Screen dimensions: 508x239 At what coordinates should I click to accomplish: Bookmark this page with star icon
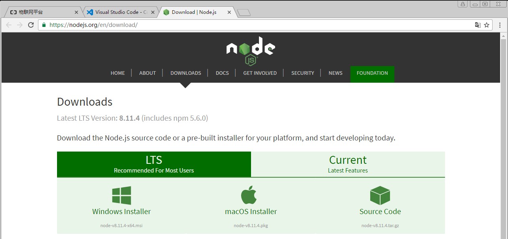487,25
